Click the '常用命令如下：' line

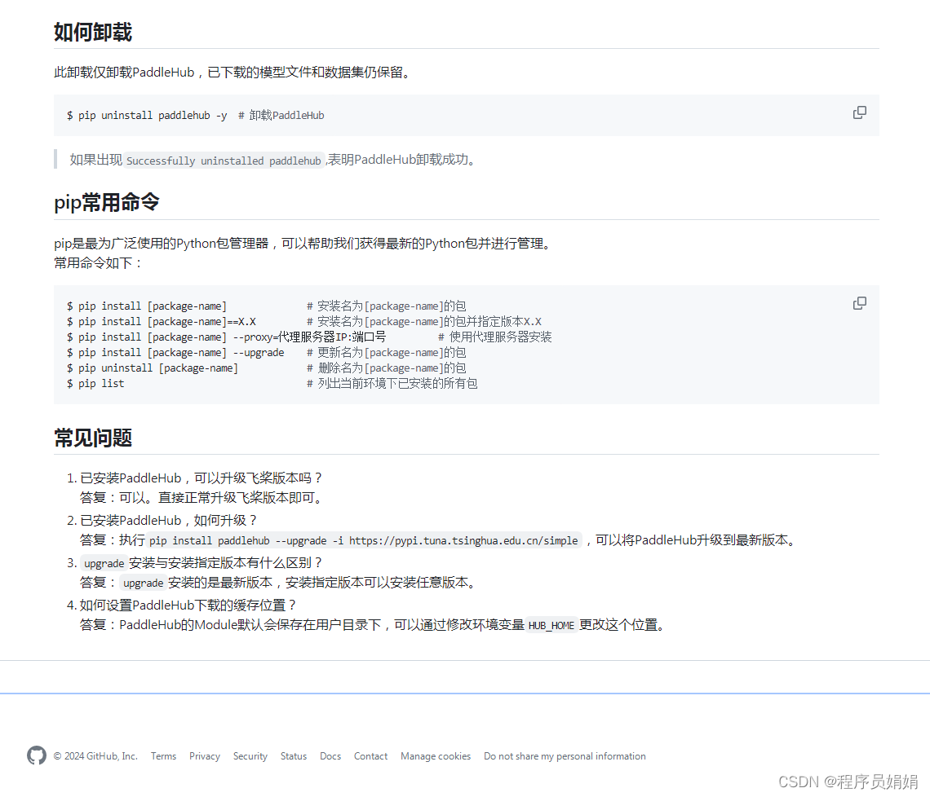[99, 263]
